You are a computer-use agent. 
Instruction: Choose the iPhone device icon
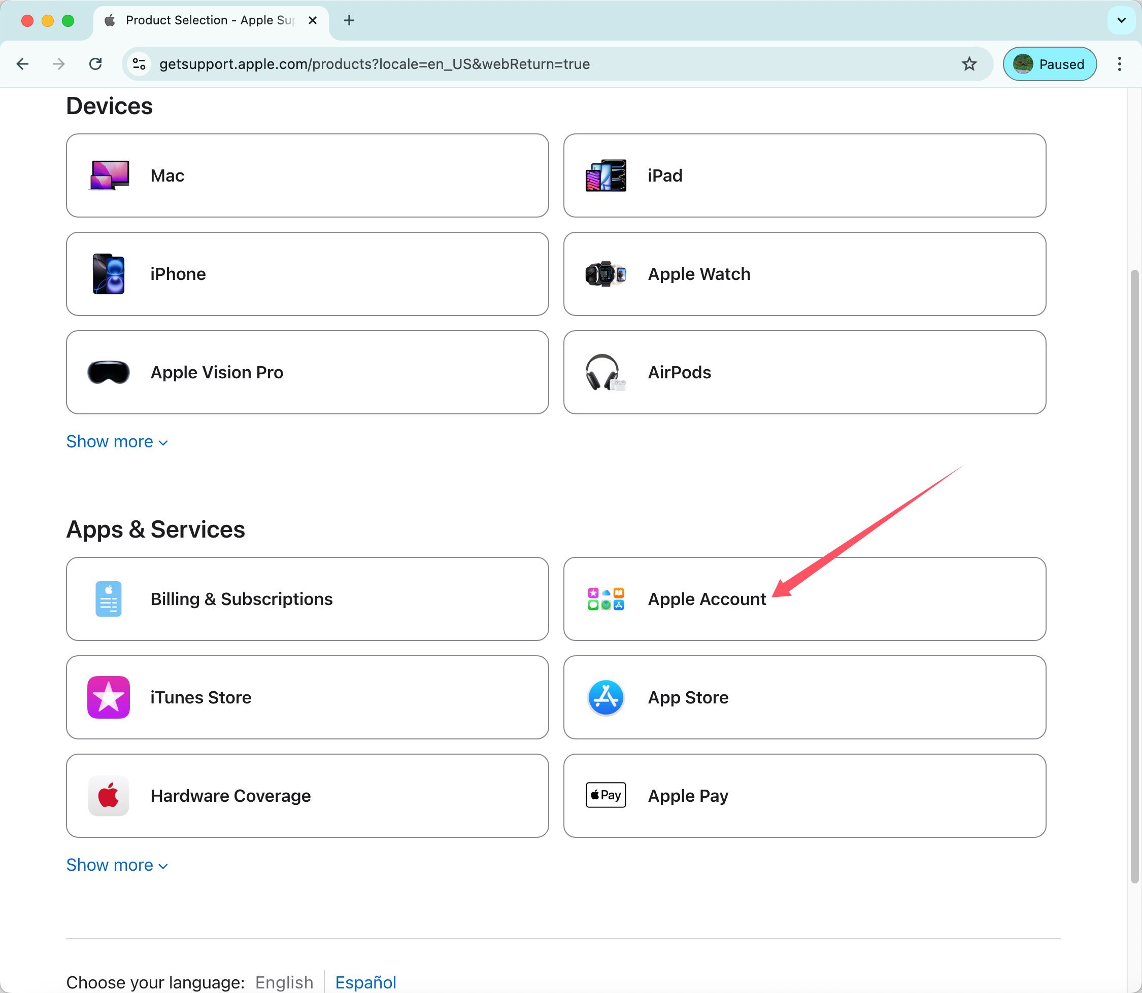tap(109, 274)
